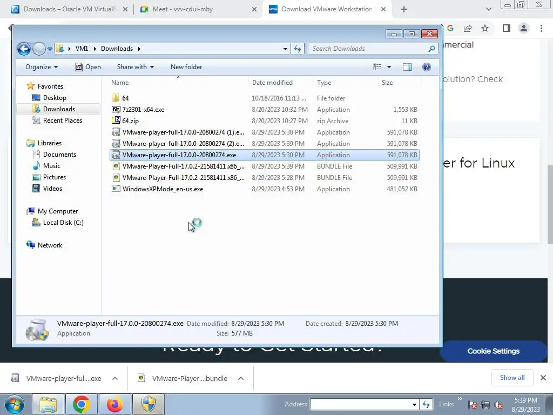Click the Change your view icon
553x415 pixels.
(x=377, y=67)
